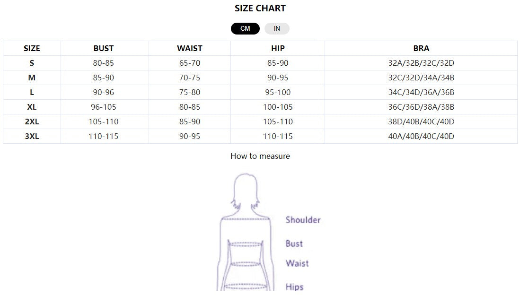Switch size units to CM
This screenshot has height=304, width=520.
click(x=245, y=28)
